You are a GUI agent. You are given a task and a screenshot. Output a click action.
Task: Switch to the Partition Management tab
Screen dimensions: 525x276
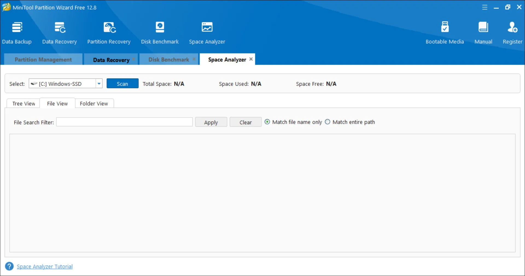(x=43, y=60)
